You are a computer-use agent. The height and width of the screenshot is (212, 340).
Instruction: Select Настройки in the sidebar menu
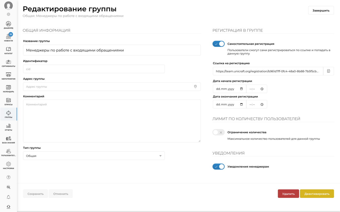(x=8, y=166)
